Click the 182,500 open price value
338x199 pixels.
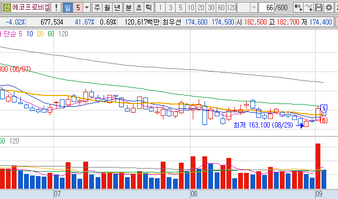point(256,22)
